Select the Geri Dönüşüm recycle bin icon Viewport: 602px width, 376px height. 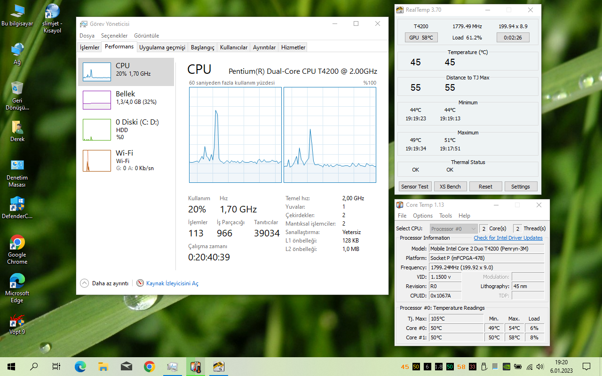point(17,95)
